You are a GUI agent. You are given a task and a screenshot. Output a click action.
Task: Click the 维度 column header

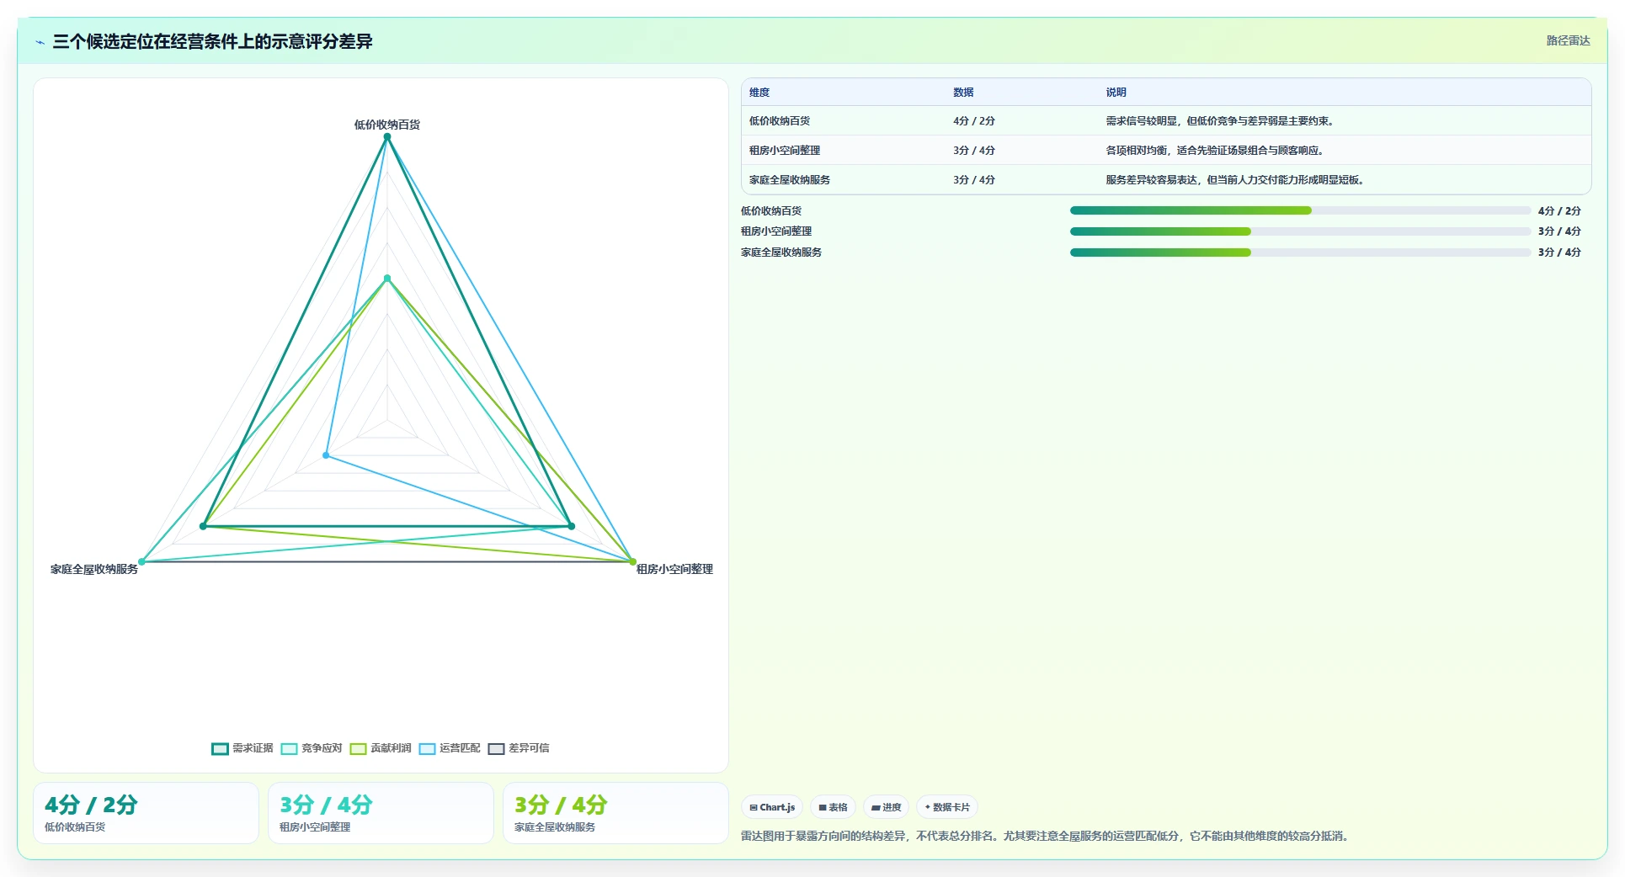(759, 93)
